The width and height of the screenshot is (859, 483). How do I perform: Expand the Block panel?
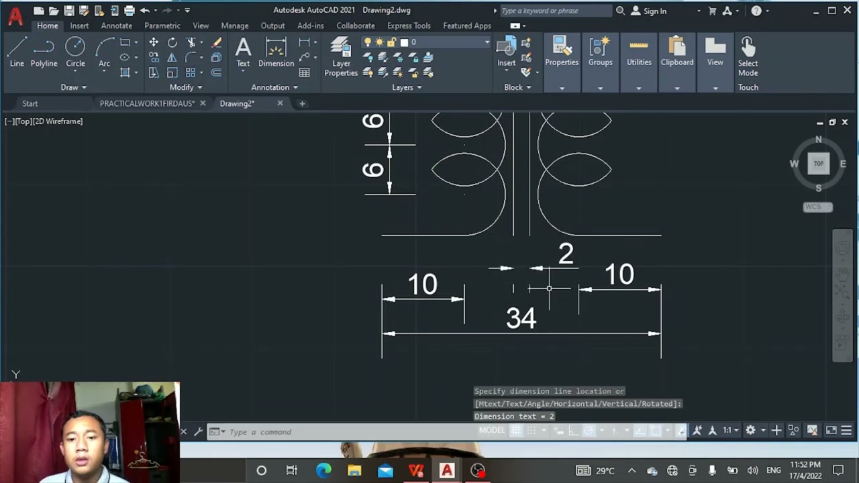pyautogui.click(x=517, y=87)
